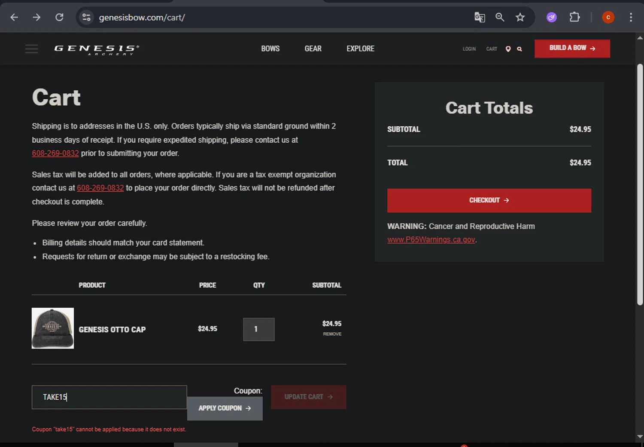Open the extensions puzzle icon
This screenshot has height=447, width=644.
pyautogui.click(x=574, y=17)
